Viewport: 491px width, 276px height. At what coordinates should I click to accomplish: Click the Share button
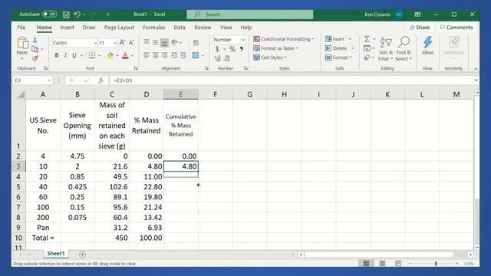[x=420, y=28]
